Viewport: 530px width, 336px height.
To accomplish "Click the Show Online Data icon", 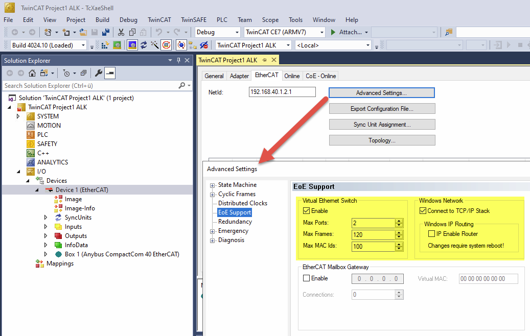I will (x=181, y=45).
